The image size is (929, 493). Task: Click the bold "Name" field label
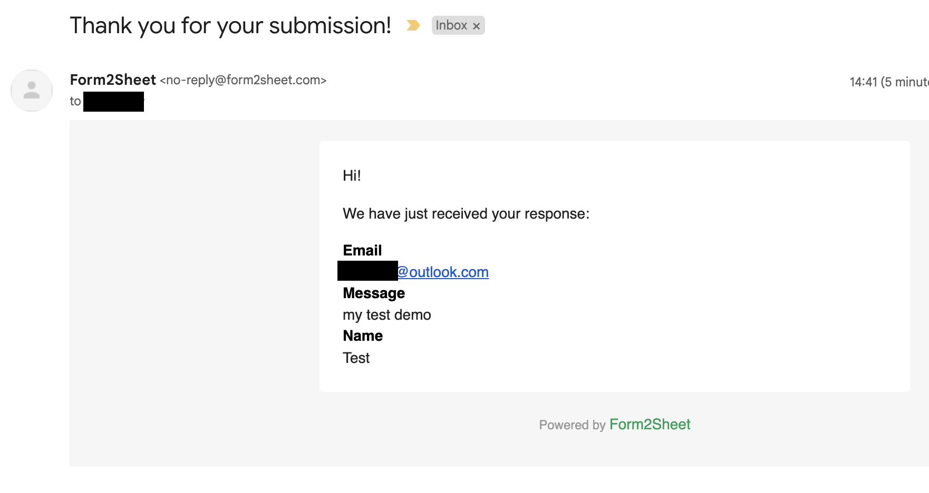click(363, 336)
